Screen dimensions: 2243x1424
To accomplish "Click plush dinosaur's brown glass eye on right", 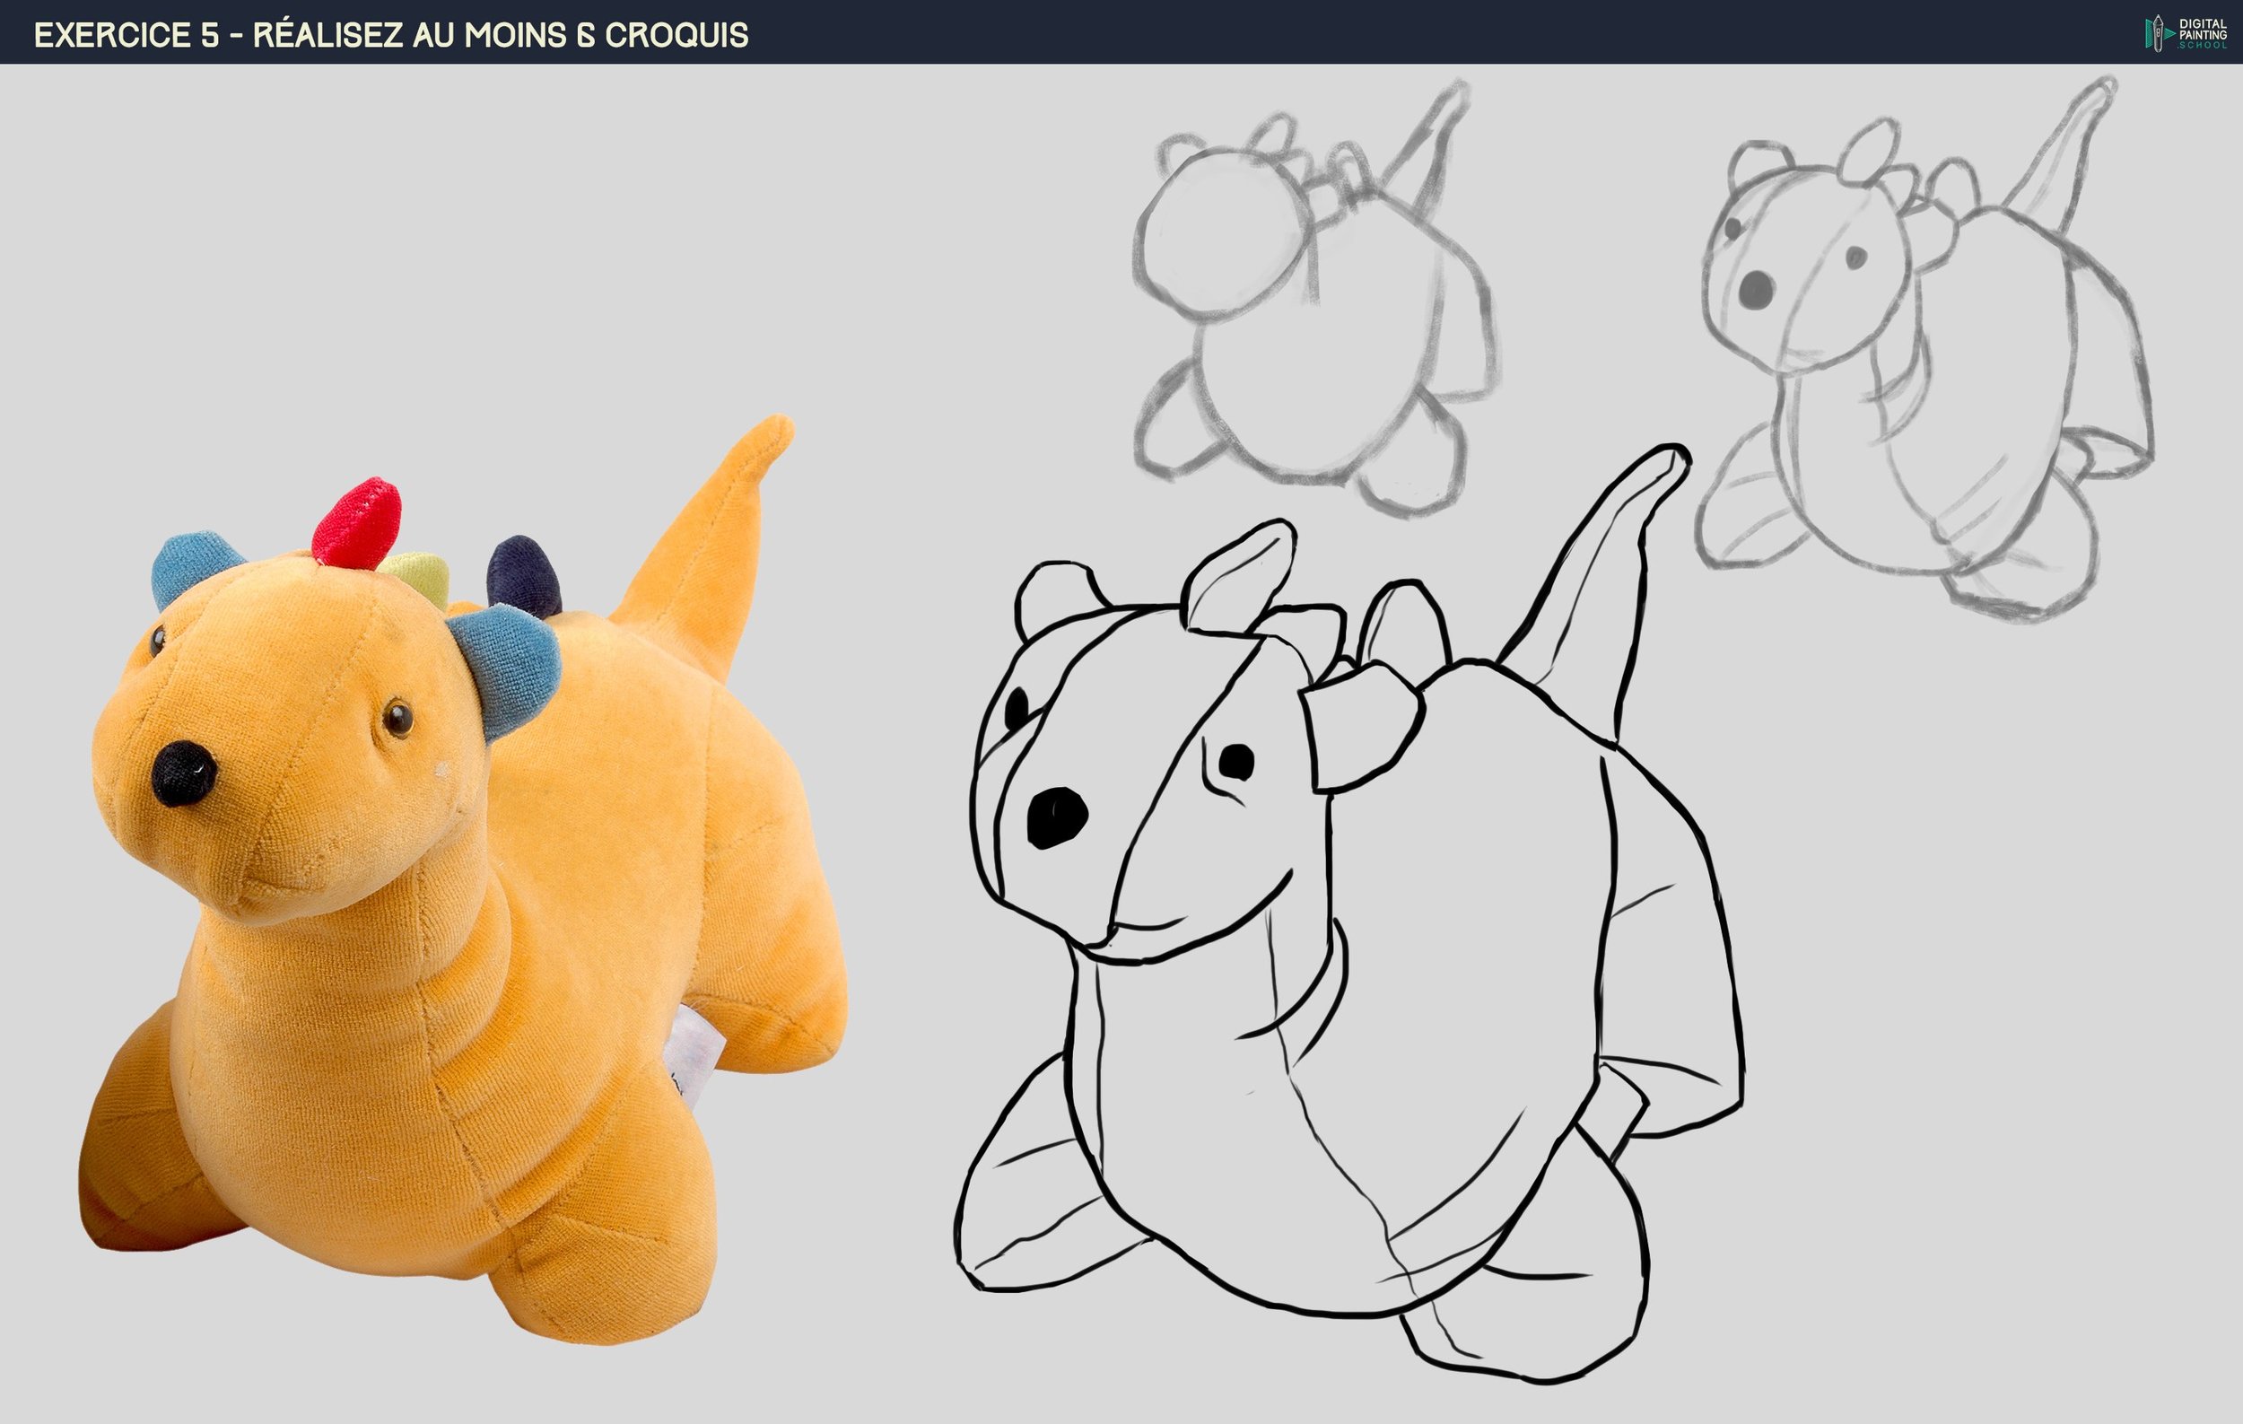I will click(x=398, y=718).
